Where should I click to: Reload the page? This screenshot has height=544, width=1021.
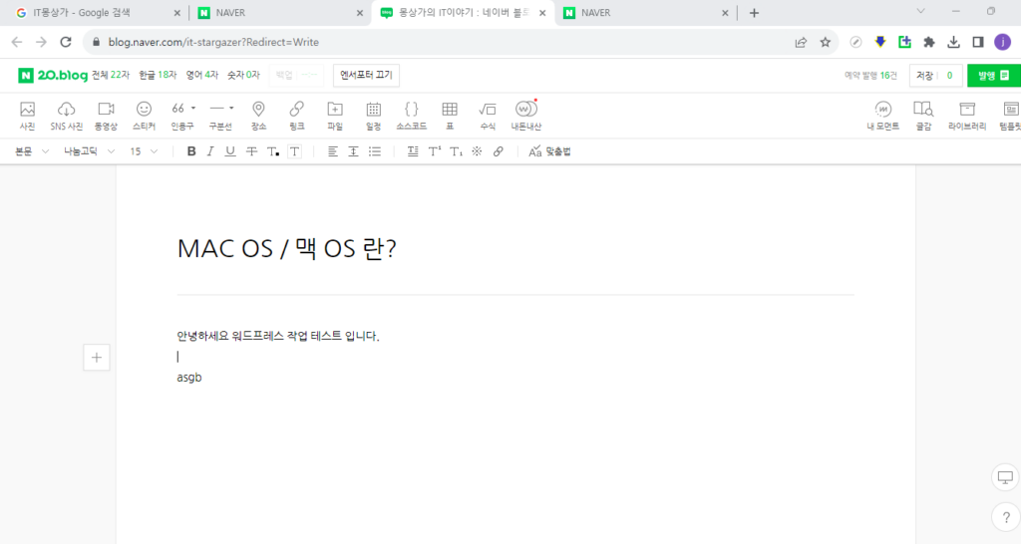click(x=66, y=42)
